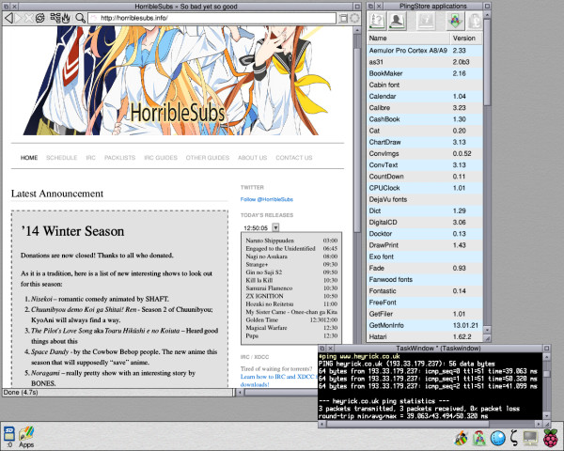The width and height of the screenshot is (564, 451).
Task: Click 'Naruto Shippuuden' in today's releases
Action: pos(270,241)
